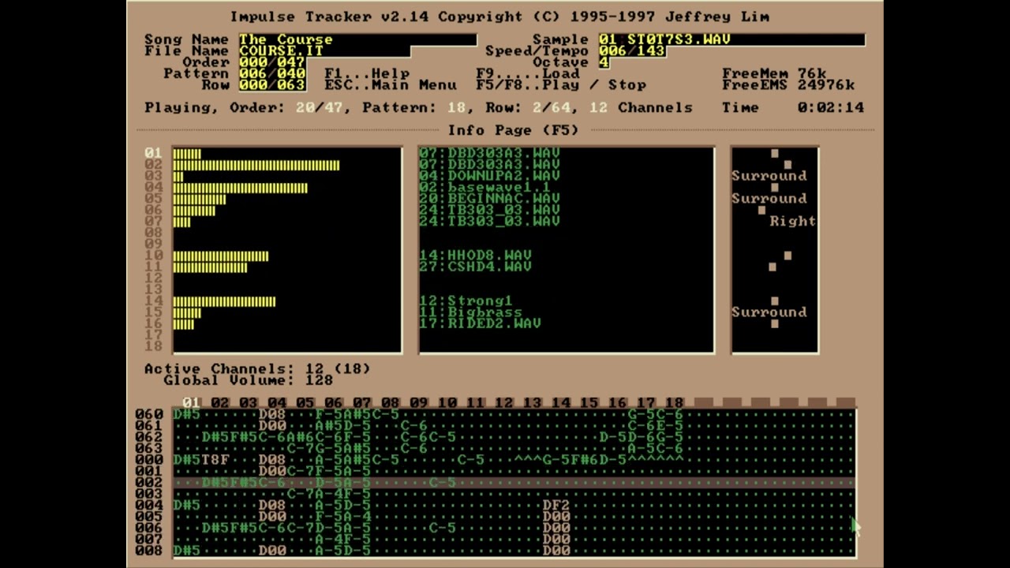This screenshot has height=568, width=1010.
Task: Click the volume bar of channel 10
Action: [221, 256]
